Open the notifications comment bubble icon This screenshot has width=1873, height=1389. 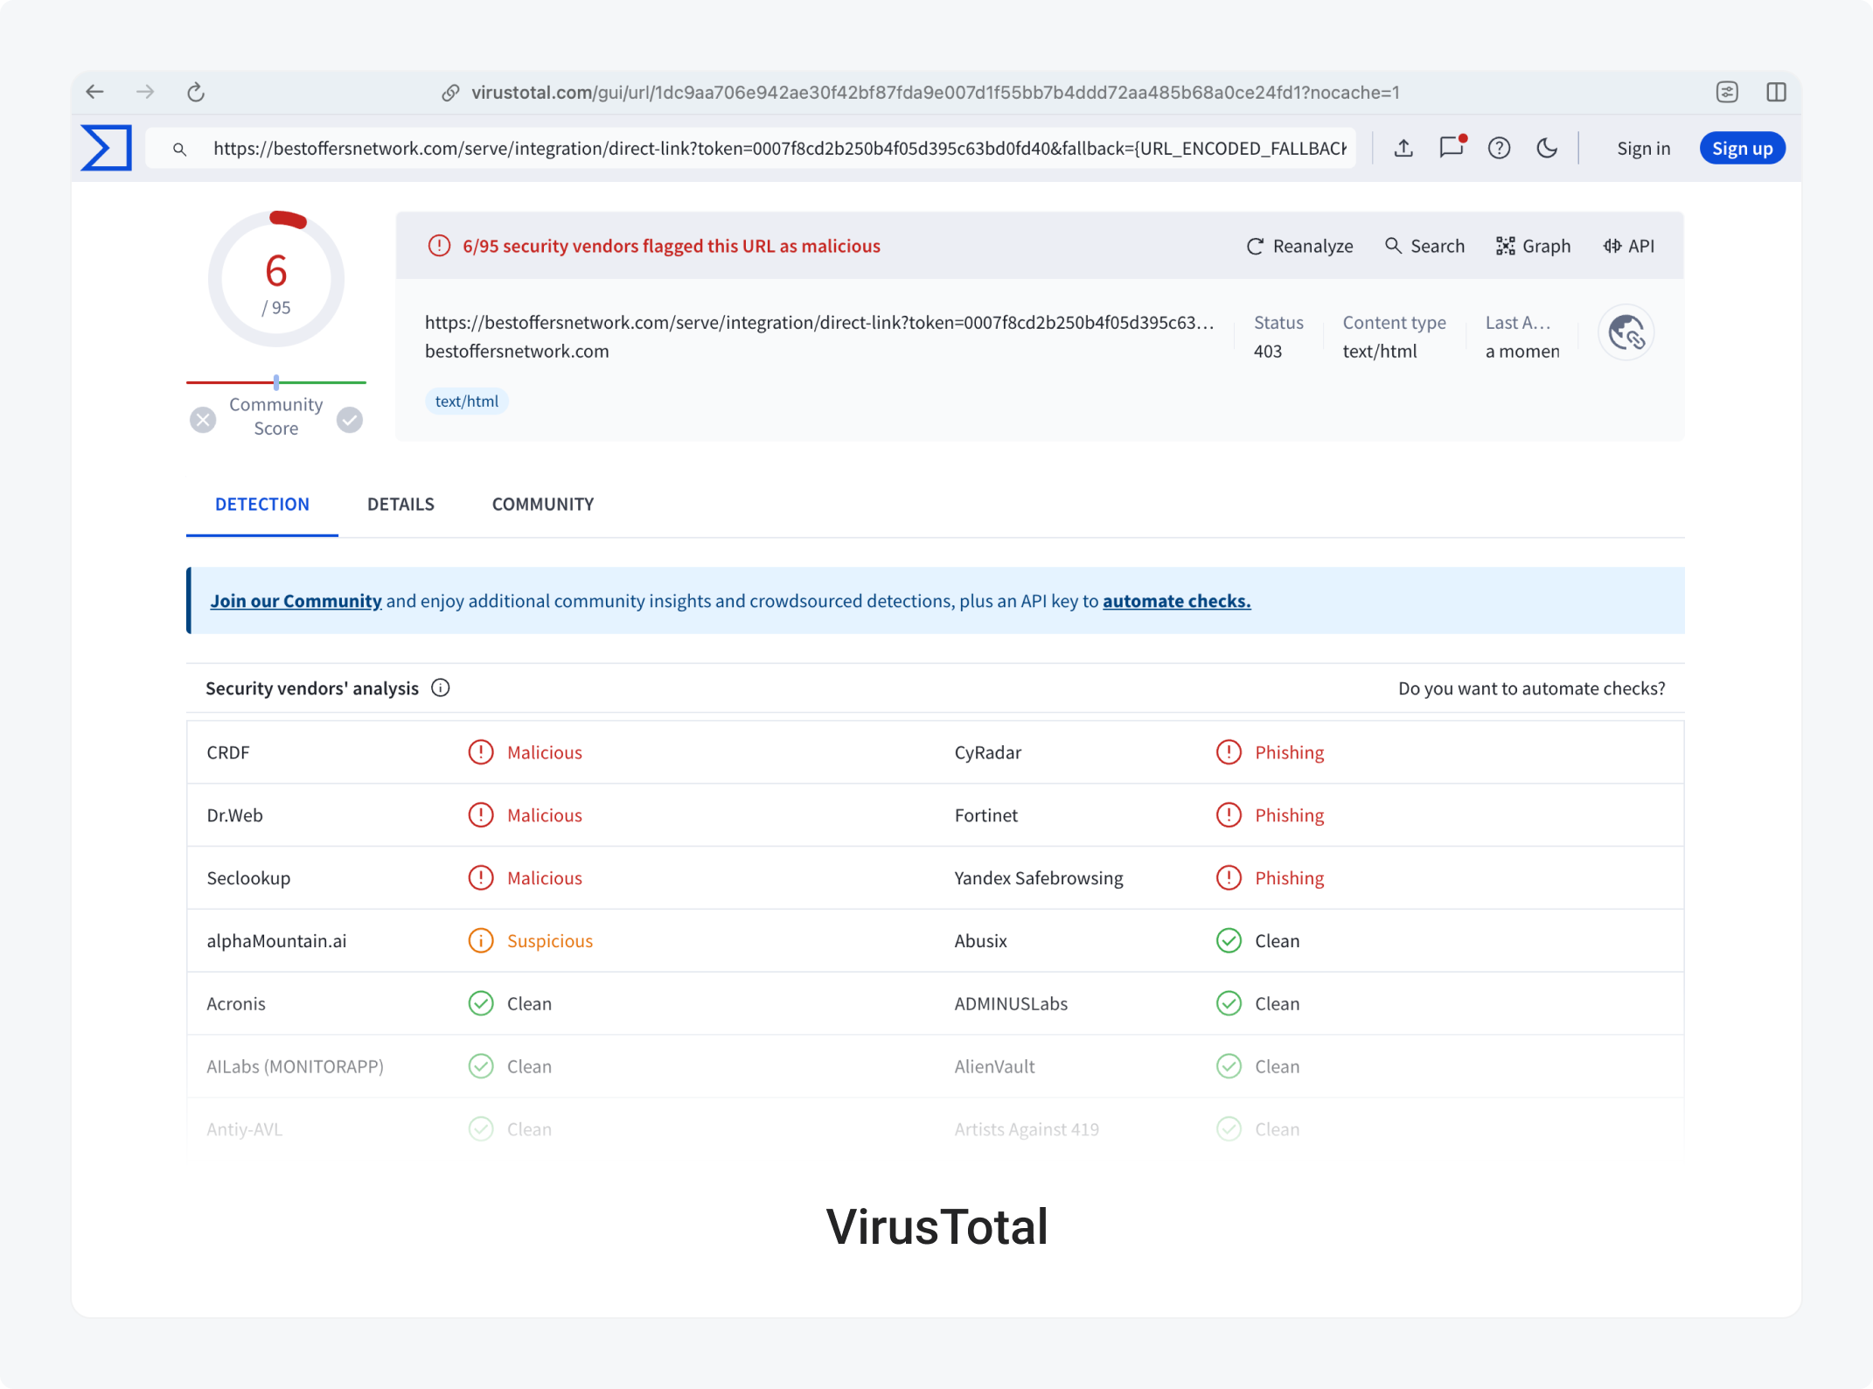[1452, 148]
